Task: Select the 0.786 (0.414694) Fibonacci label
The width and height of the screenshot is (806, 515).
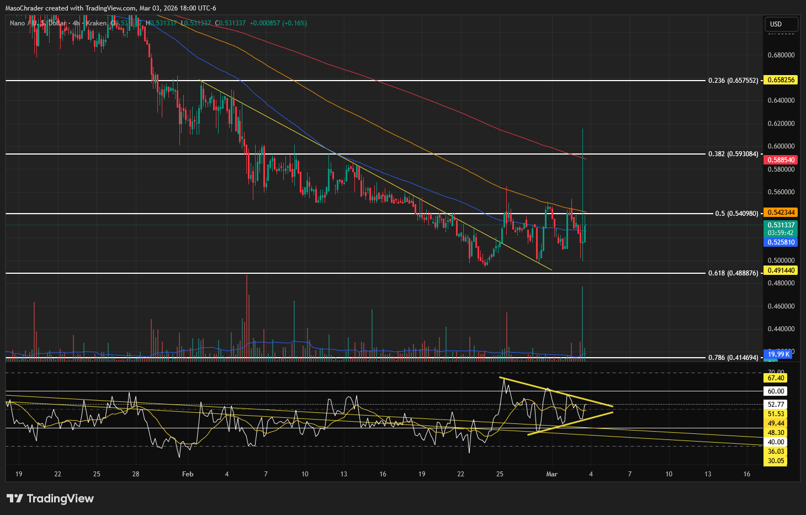Action: coord(733,358)
